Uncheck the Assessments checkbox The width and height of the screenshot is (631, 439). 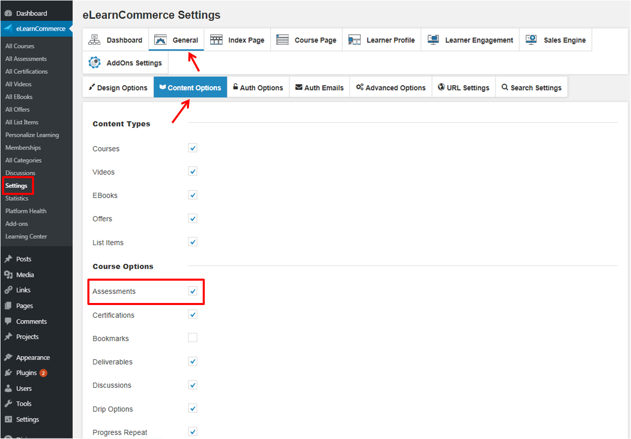click(x=193, y=291)
